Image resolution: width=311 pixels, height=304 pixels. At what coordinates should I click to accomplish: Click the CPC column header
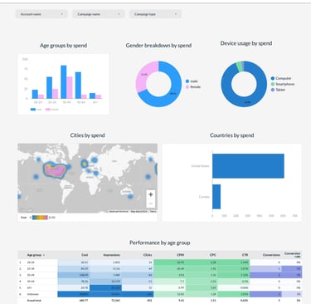click(213, 255)
